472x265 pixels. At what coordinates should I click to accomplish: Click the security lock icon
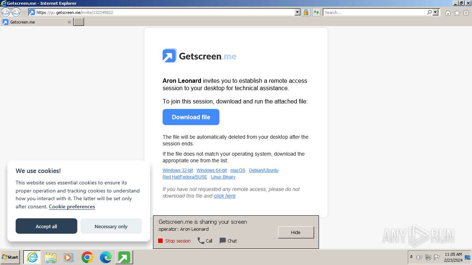pos(306,13)
